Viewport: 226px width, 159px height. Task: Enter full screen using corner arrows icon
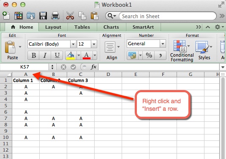pos(221,5)
